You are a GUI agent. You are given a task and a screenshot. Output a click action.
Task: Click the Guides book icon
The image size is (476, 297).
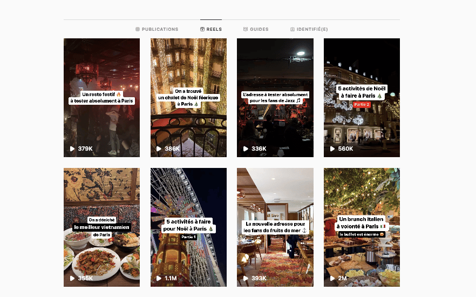[x=245, y=29]
